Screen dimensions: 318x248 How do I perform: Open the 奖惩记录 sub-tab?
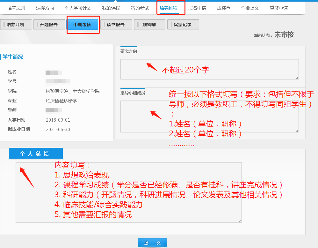click(x=183, y=25)
